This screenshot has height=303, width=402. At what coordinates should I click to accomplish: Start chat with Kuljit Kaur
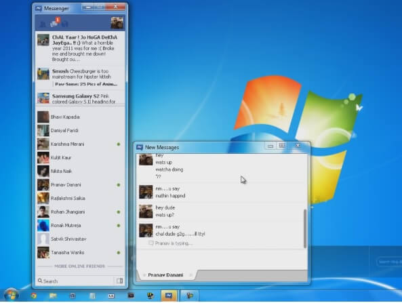(80, 158)
